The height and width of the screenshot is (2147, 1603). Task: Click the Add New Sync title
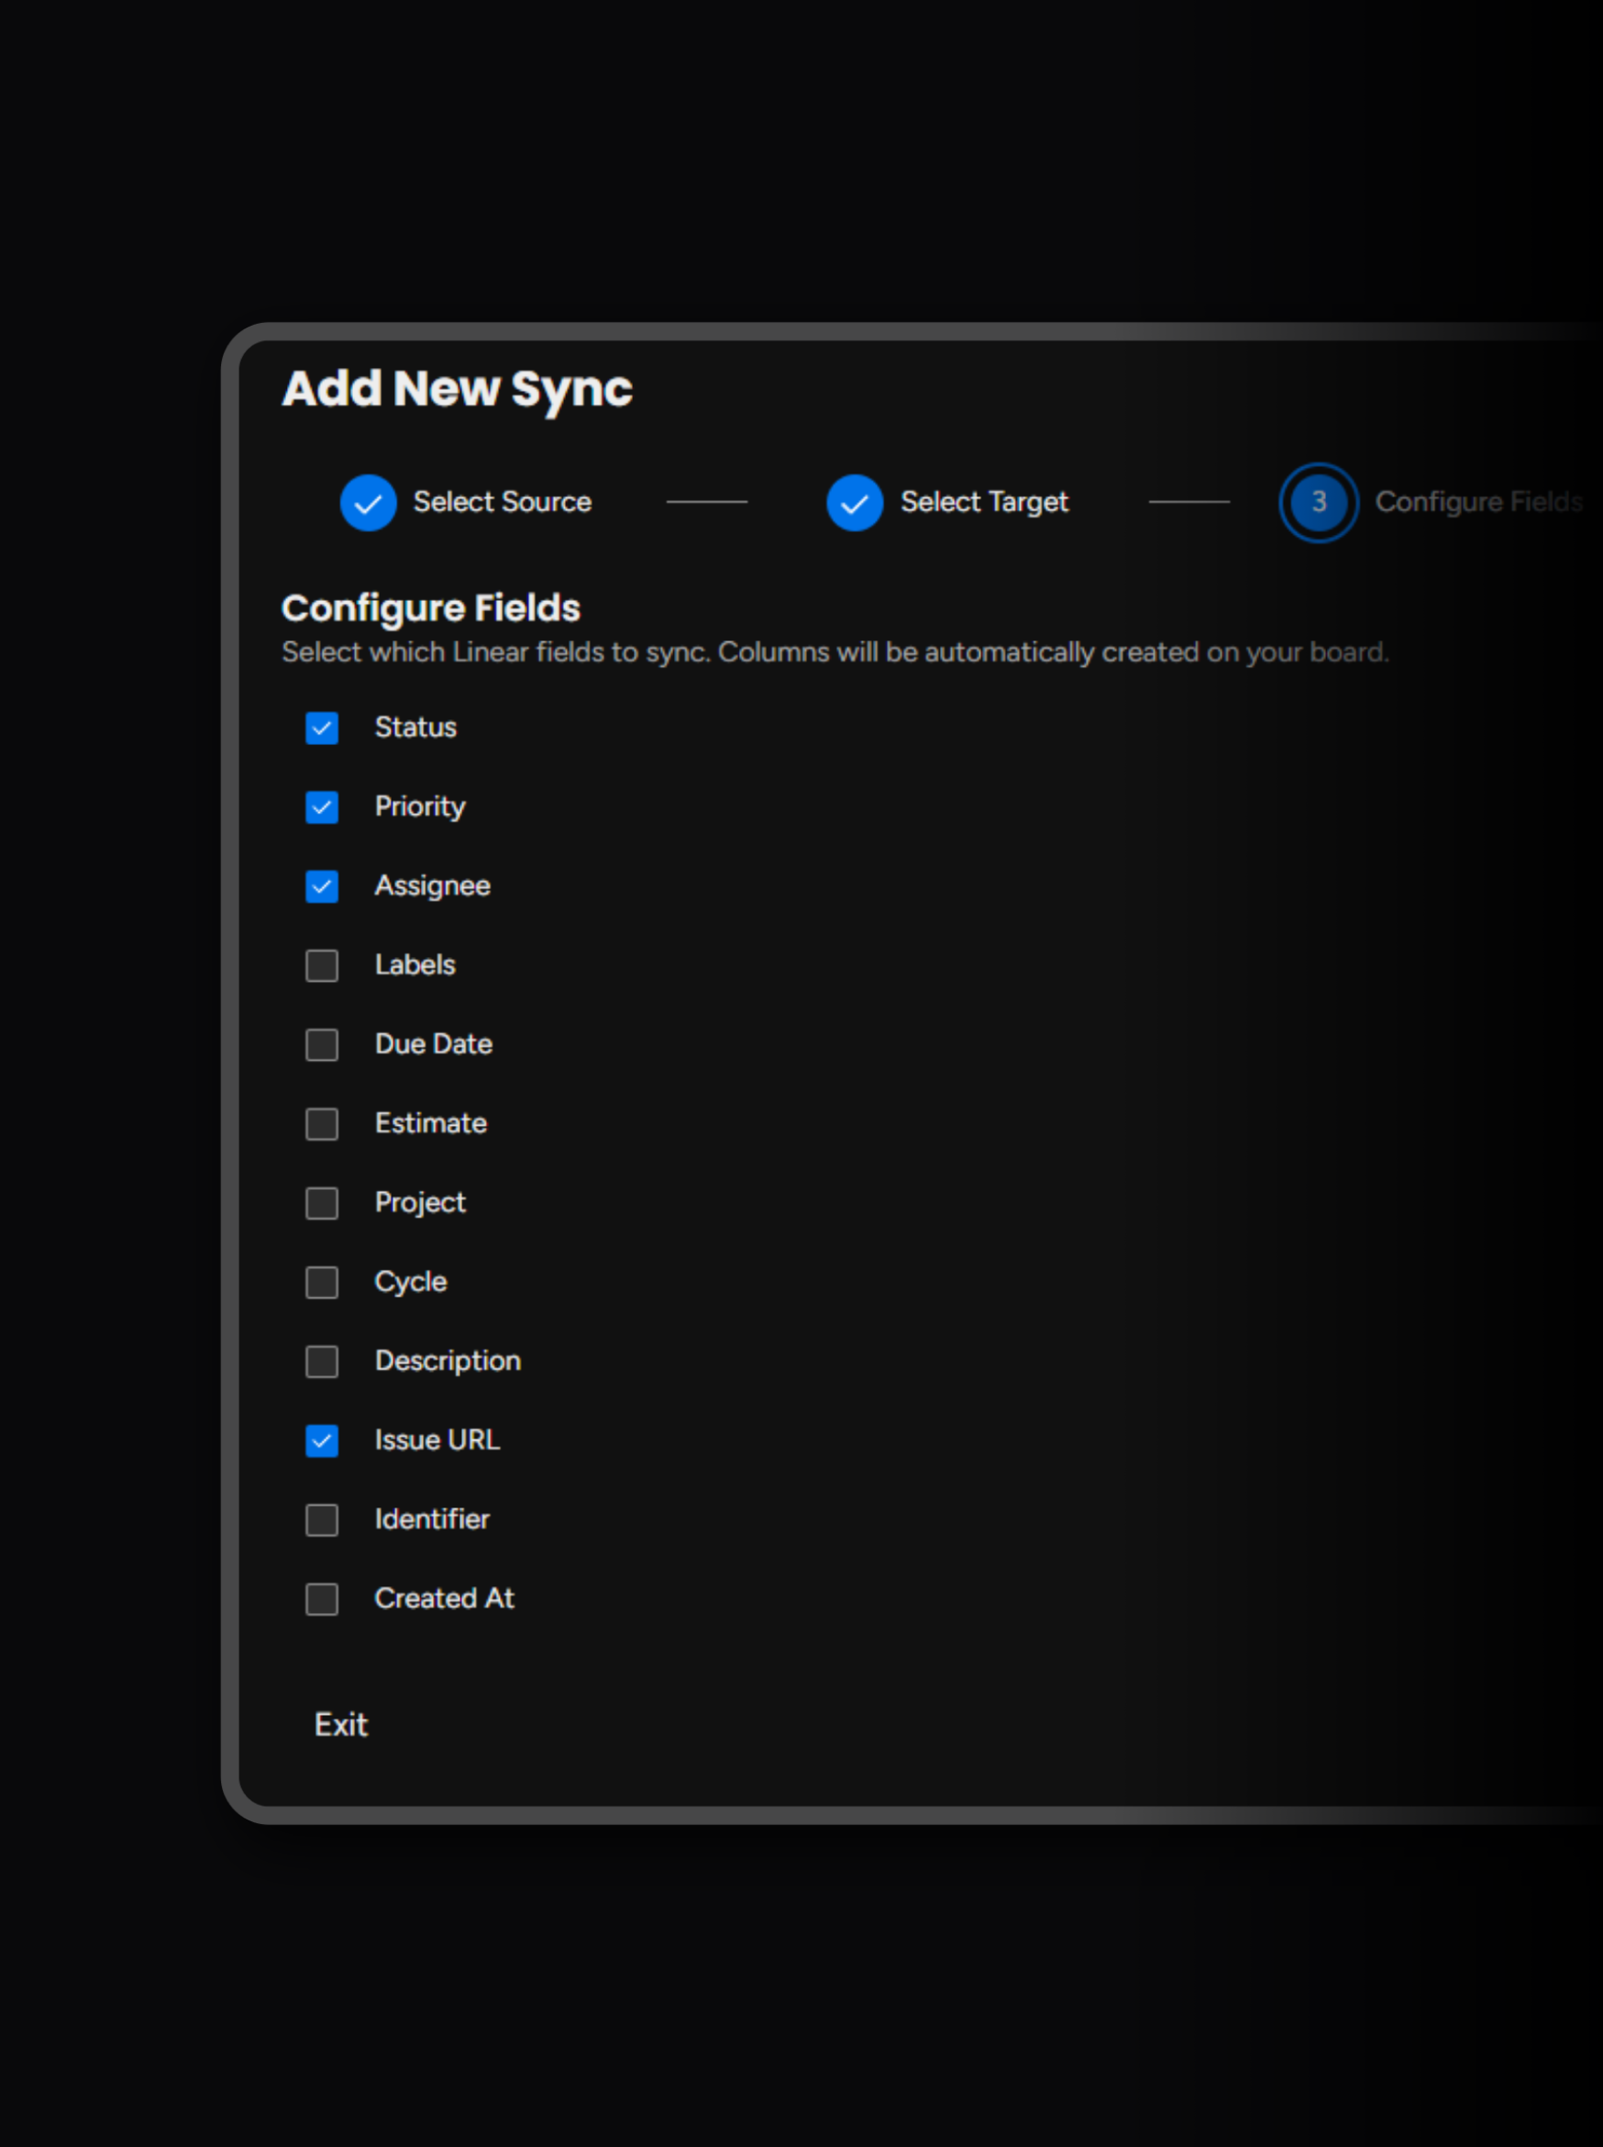(x=457, y=390)
